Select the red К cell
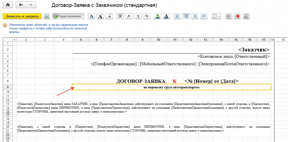Viewport: 288px width, 142px height. coord(174,81)
